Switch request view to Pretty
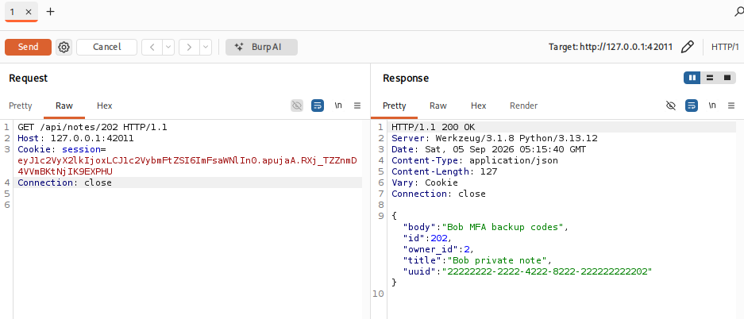The height and width of the screenshot is (319, 744). tap(21, 106)
